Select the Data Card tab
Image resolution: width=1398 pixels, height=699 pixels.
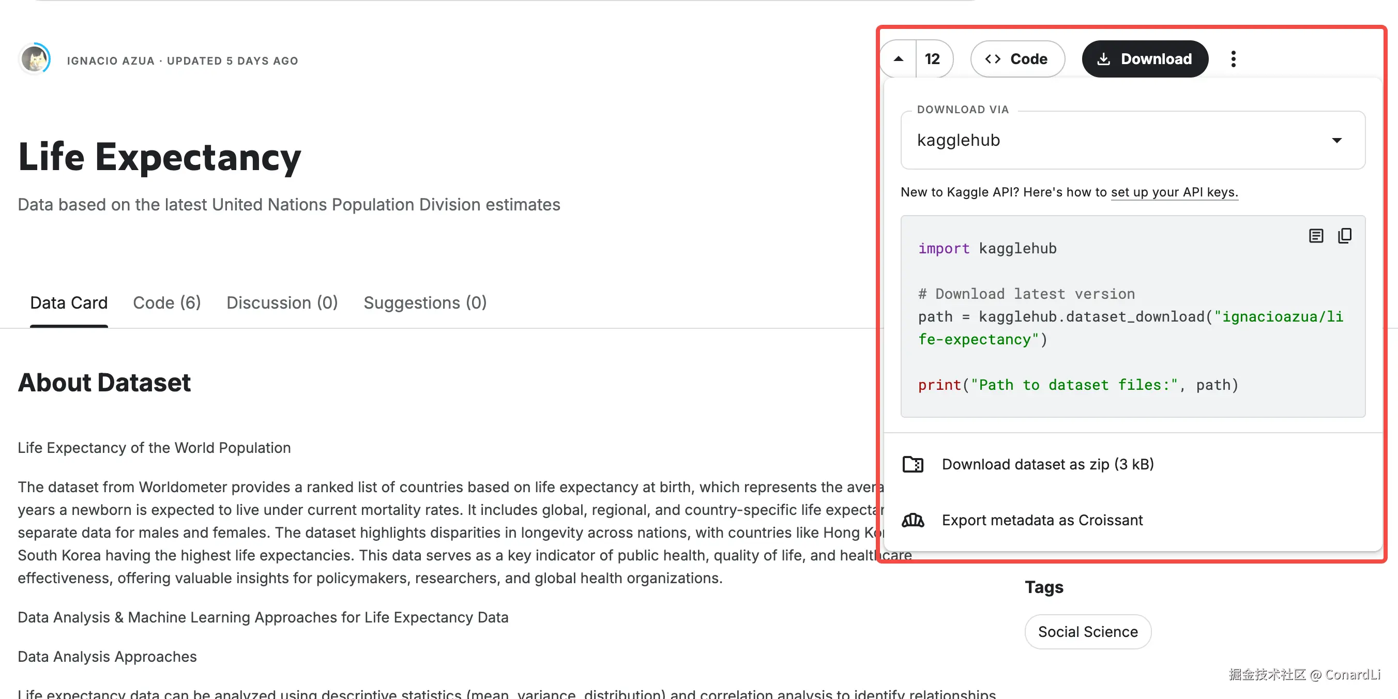(x=69, y=302)
